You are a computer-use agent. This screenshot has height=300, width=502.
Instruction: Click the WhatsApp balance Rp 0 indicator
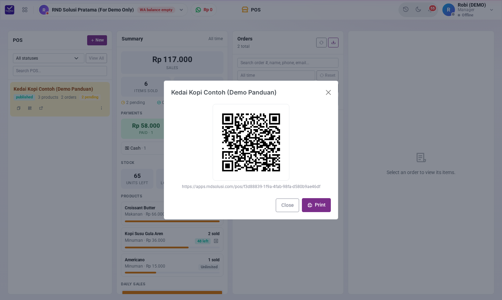(204, 10)
